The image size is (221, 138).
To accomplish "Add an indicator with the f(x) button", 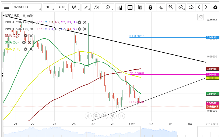I will (x=96, y=7).
